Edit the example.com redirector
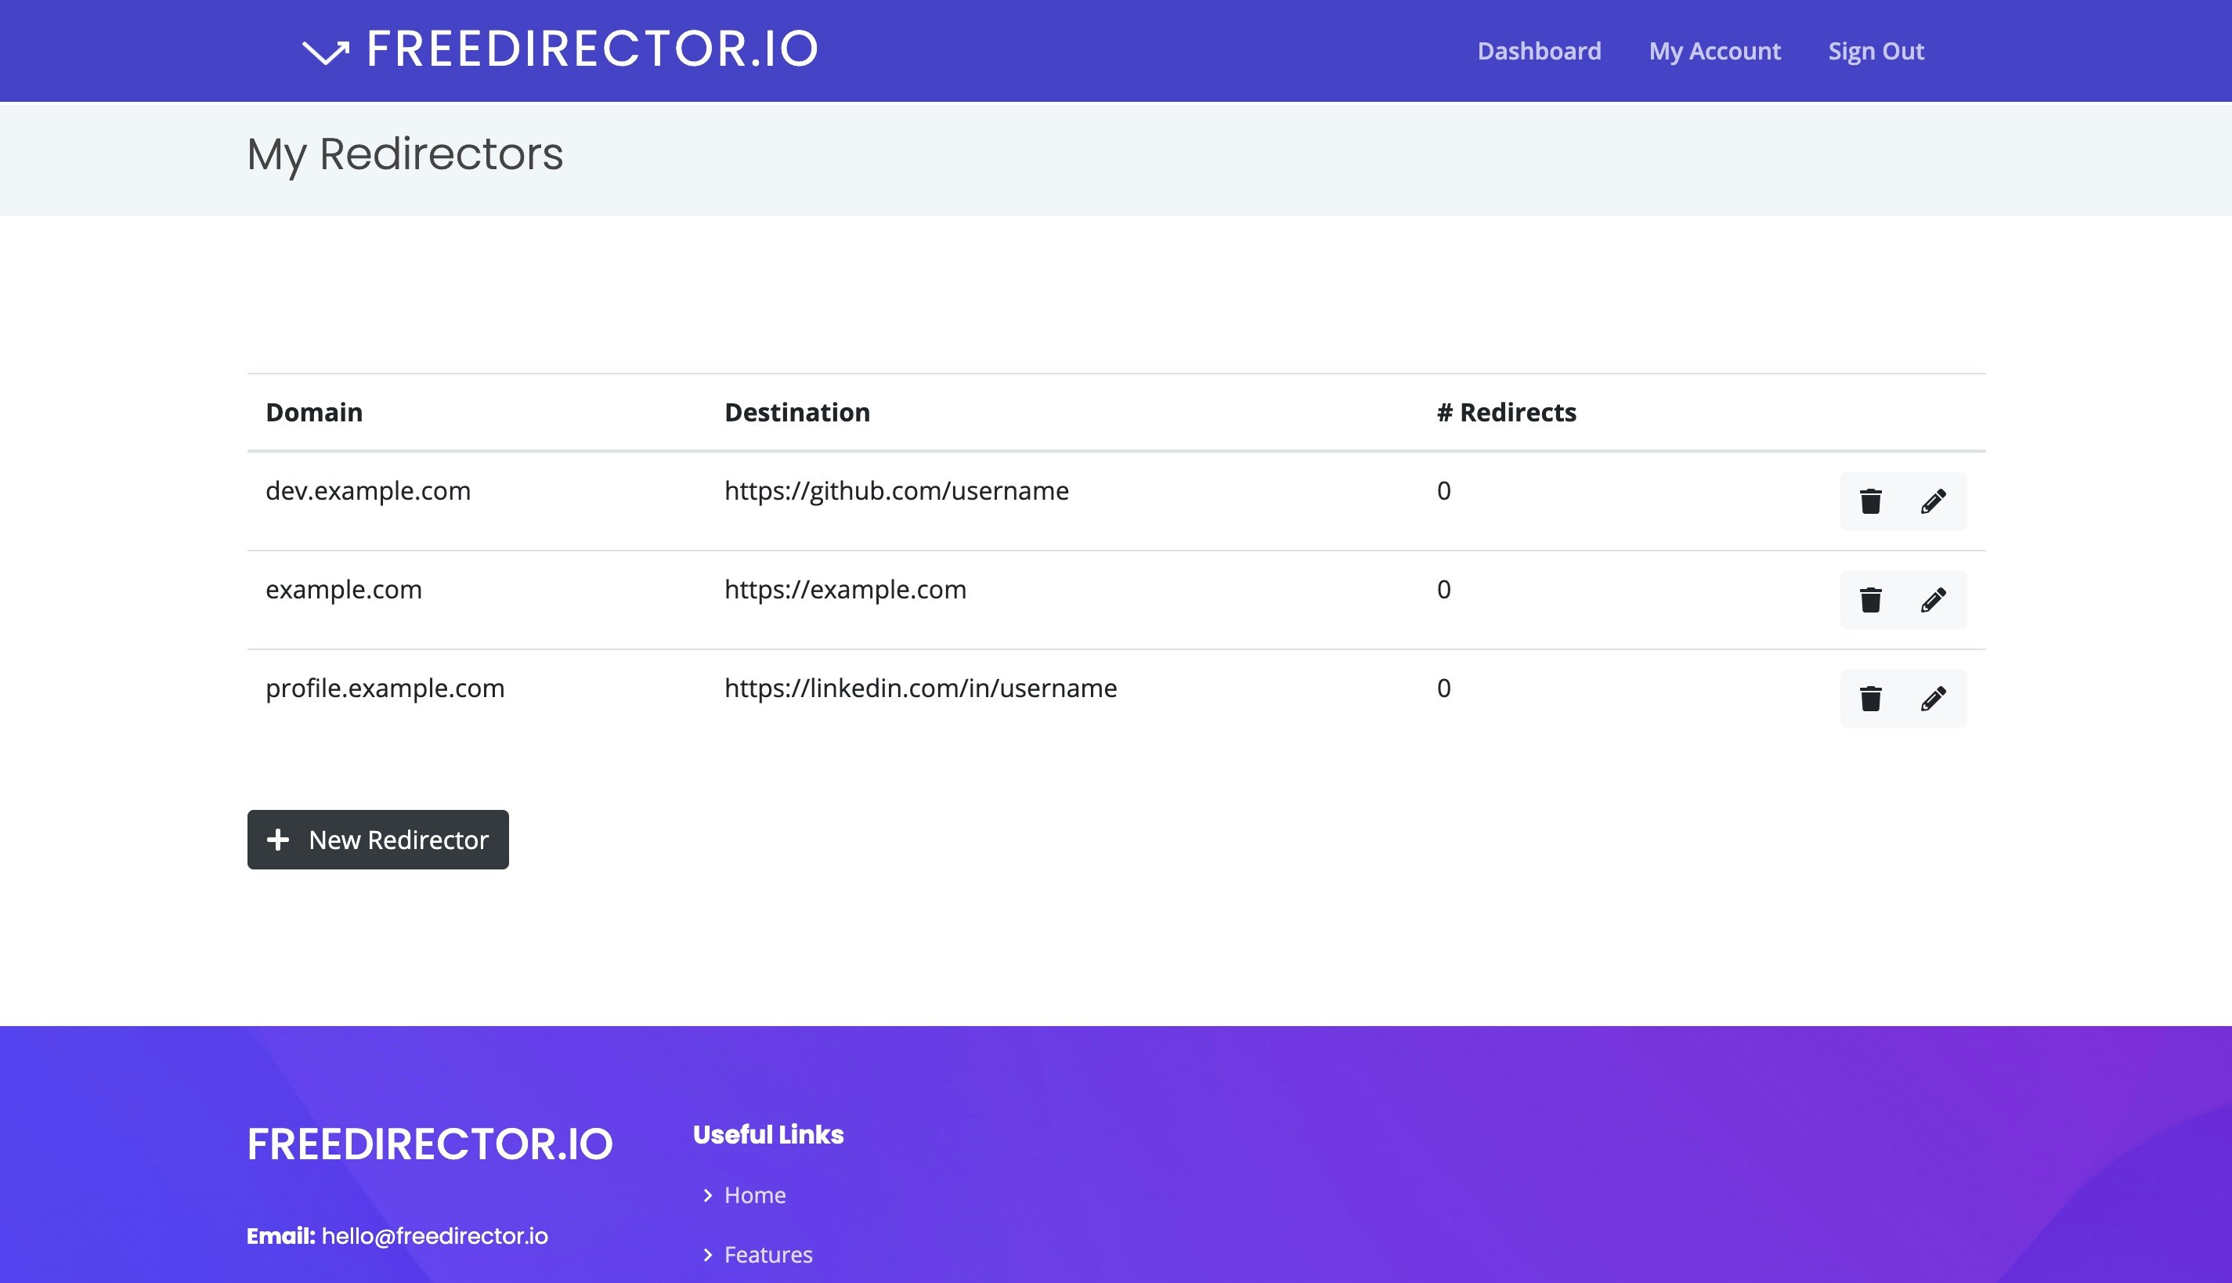 [1934, 600]
